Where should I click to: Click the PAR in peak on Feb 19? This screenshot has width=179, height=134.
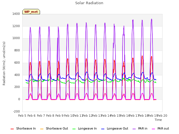coord(152,19)
